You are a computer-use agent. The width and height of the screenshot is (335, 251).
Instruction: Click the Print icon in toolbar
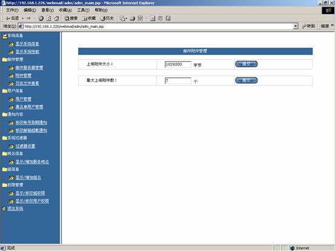tap(133, 19)
